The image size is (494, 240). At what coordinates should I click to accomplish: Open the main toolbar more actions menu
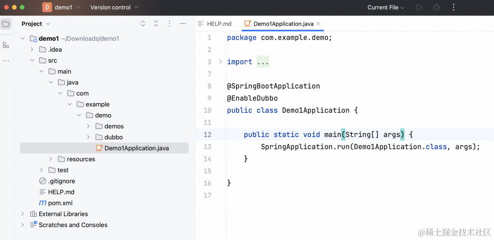click(x=454, y=7)
